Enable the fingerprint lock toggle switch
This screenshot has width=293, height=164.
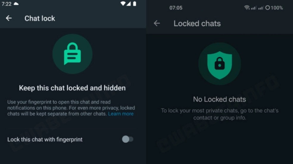[x=128, y=139]
